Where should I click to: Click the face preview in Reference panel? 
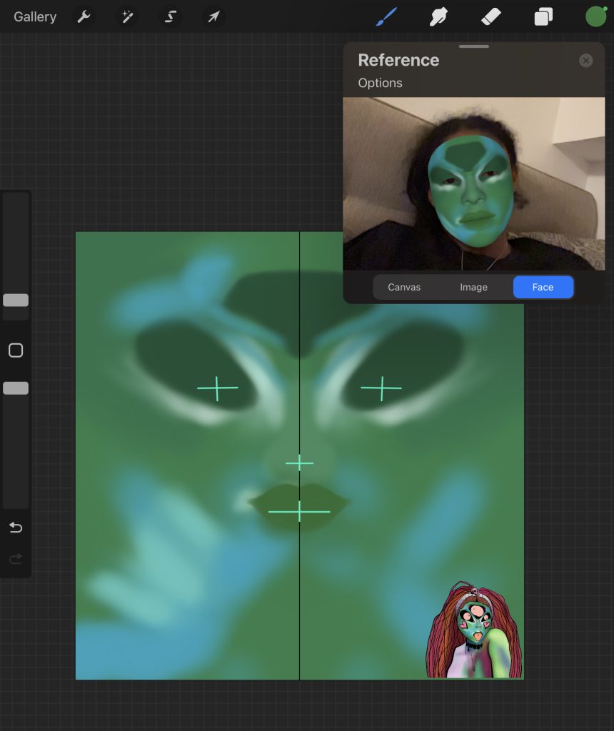coord(473,183)
